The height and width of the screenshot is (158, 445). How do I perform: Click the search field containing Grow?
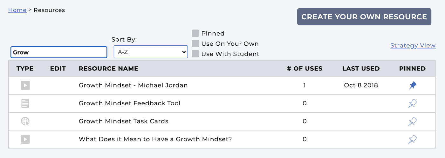click(59, 52)
